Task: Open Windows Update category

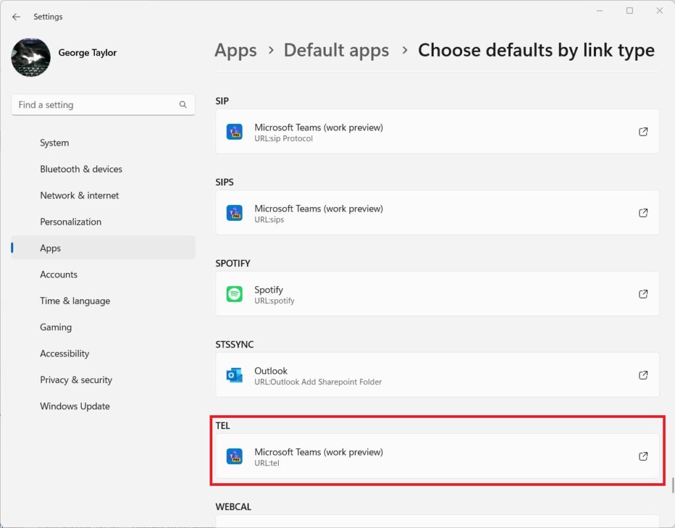Action: tap(103, 406)
